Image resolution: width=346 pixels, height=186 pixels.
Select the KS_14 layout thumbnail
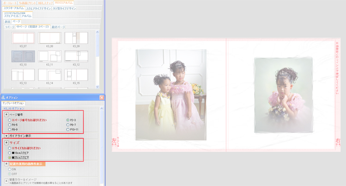[x=50, y=75]
